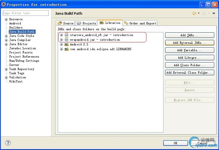The width and height of the screenshot is (219, 150).
Task: Open back history dropdown arrow
Action: [199, 13]
